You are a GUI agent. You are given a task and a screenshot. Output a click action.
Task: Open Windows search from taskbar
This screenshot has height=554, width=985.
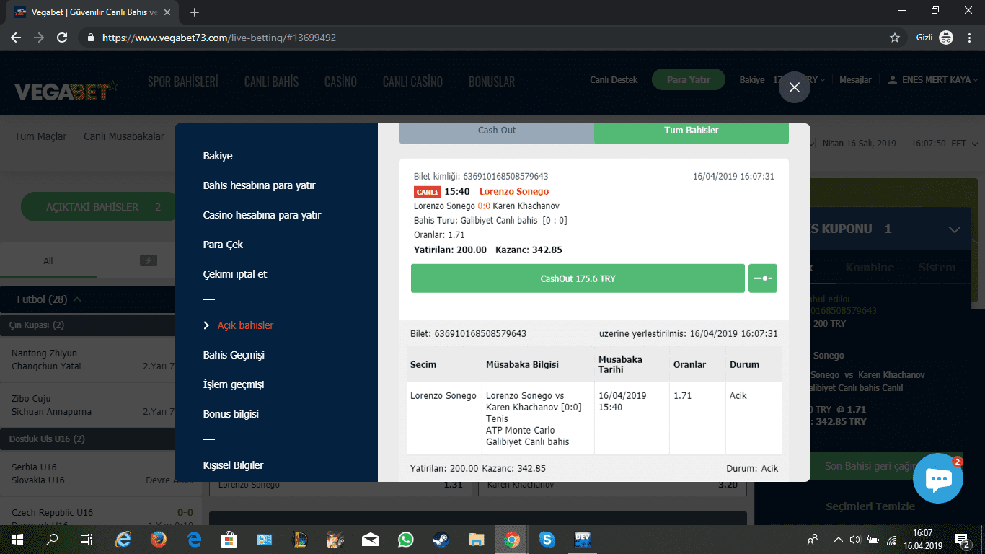pos(52,539)
